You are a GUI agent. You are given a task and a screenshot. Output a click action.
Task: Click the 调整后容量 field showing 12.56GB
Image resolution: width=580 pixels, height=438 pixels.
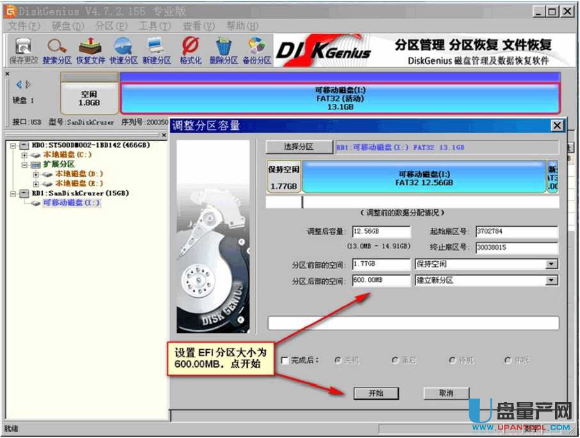click(x=382, y=232)
